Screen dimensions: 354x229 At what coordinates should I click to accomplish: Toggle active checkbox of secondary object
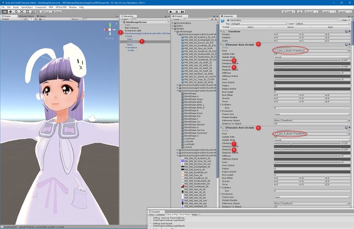(228, 20)
